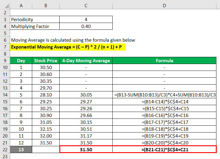Click the formula cell containing SUM(B10:B13)

click(165, 95)
